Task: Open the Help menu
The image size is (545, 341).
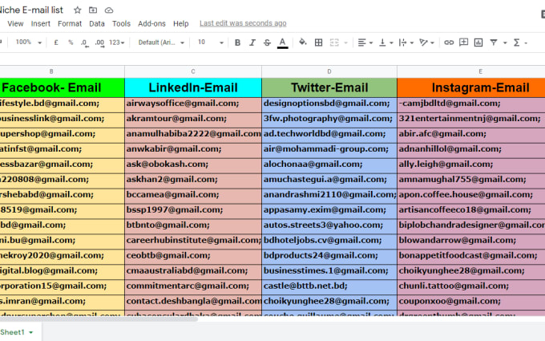Action: click(181, 23)
